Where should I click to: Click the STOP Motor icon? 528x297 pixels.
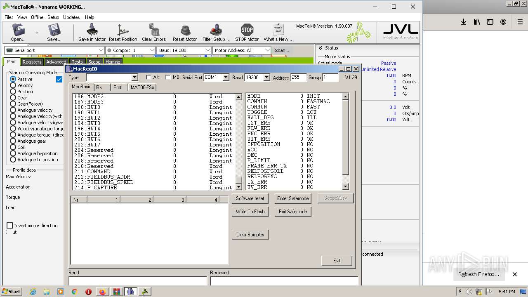pyautogui.click(x=247, y=32)
